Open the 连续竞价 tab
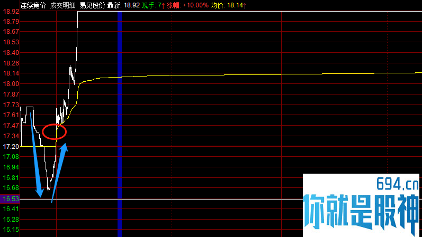This screenshot has width=422, height=237. (x=33, y=5)
